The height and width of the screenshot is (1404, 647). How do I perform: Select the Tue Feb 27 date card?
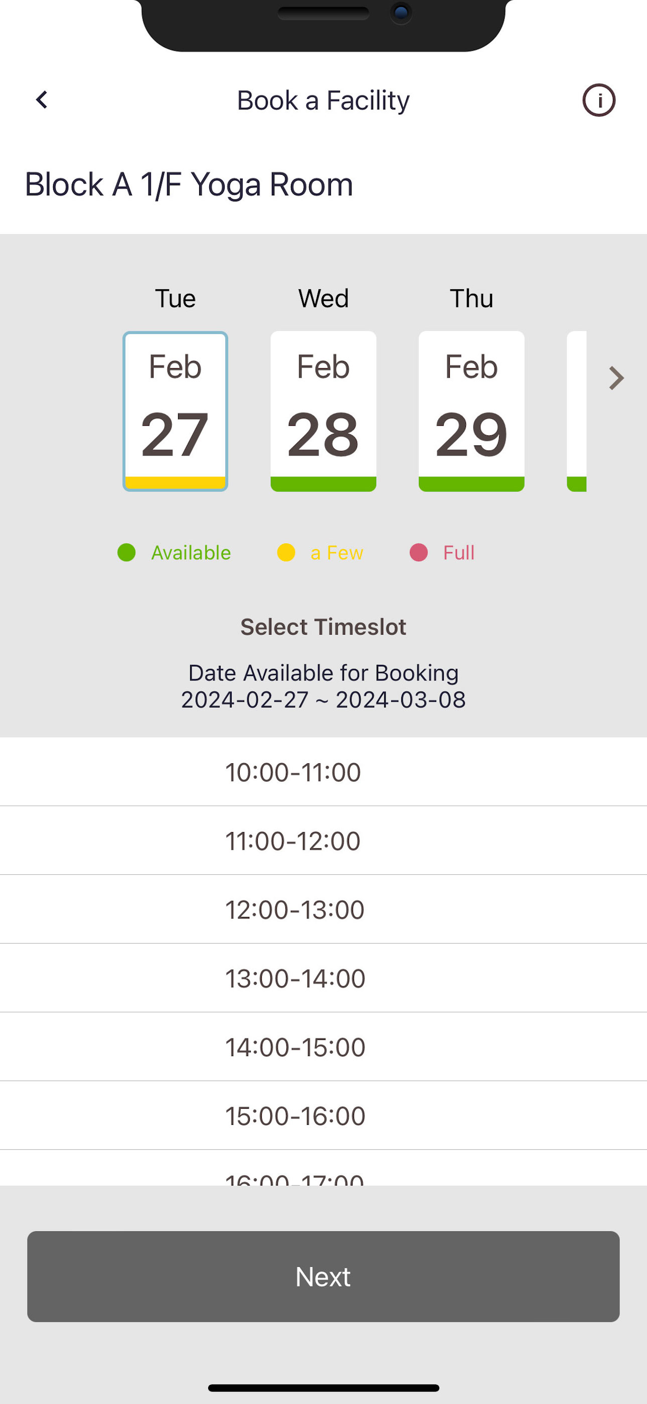pyautogui.click(x=176, y=411)
